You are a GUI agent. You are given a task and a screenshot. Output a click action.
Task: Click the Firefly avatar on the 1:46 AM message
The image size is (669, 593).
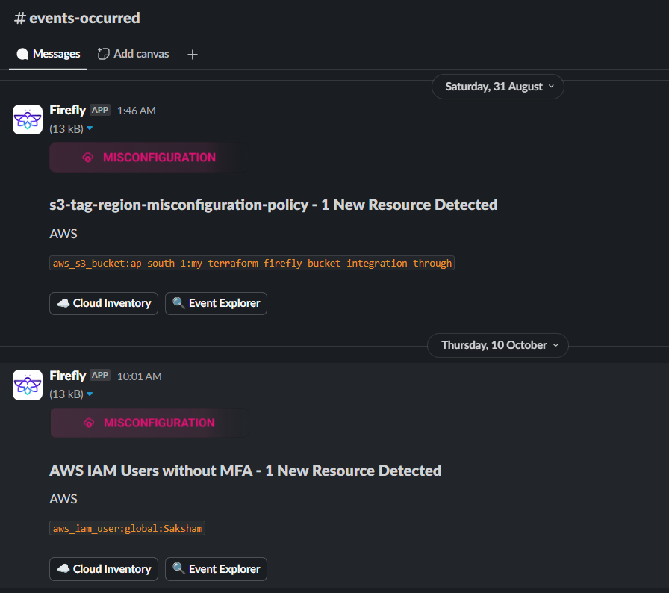click(x=28, y=119)
